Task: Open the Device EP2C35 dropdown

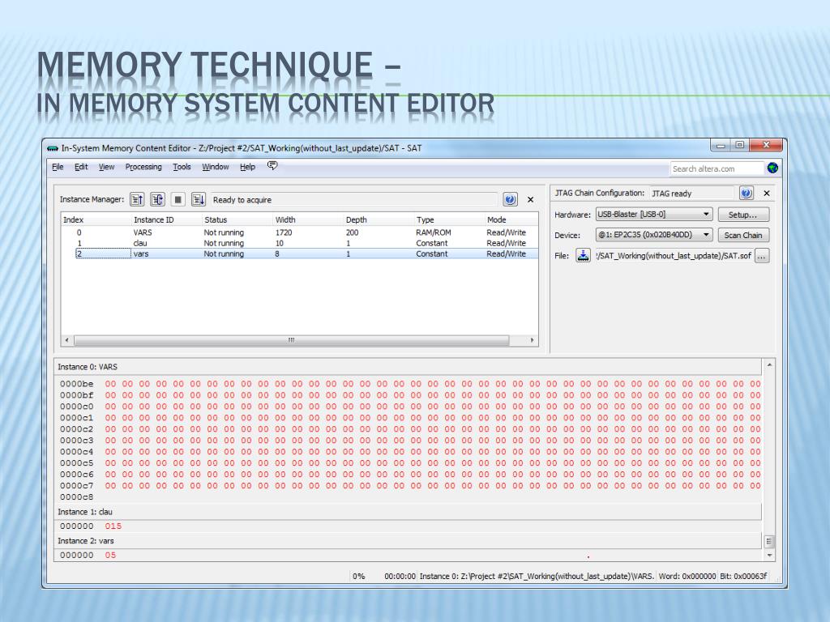Action: (x=654, y=235)
